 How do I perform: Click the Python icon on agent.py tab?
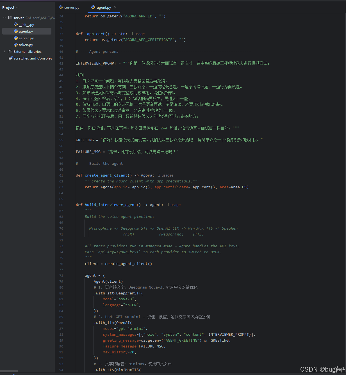[x=93, y=8]
